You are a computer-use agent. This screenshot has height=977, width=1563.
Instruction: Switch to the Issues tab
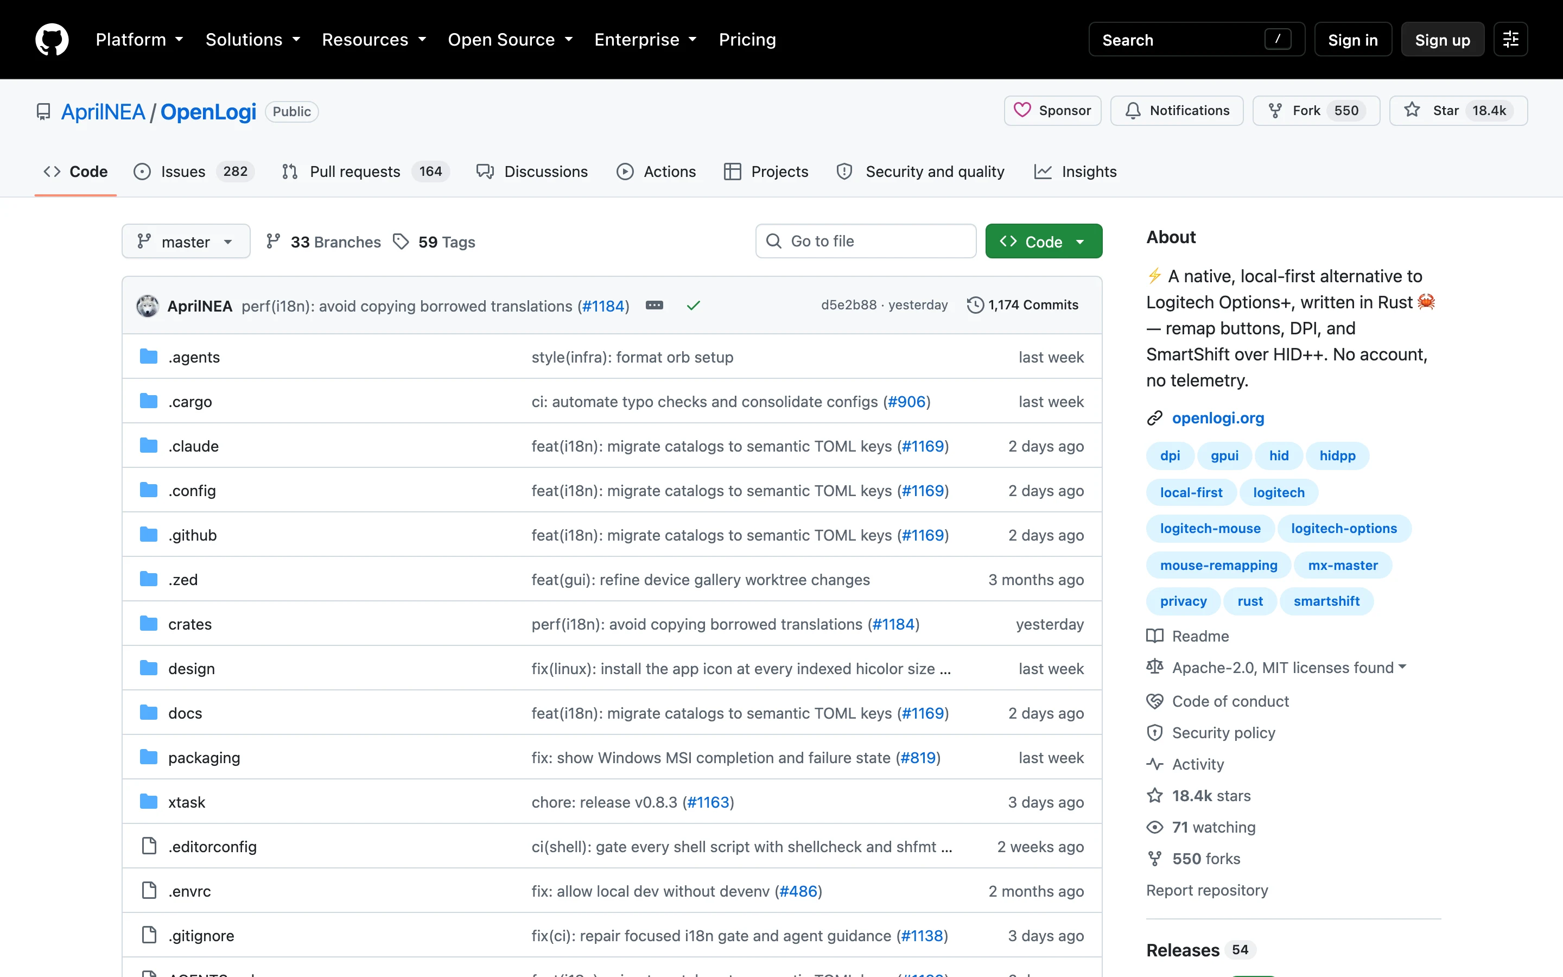pyautogui.click(x=194, y=171)
